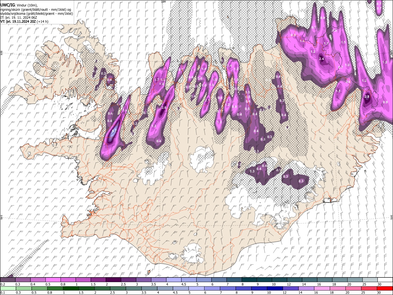393x295 pixels.
Task: Click the '0.2' label on the snow scale
Action: pyautogui.click(x=2, y=284)
